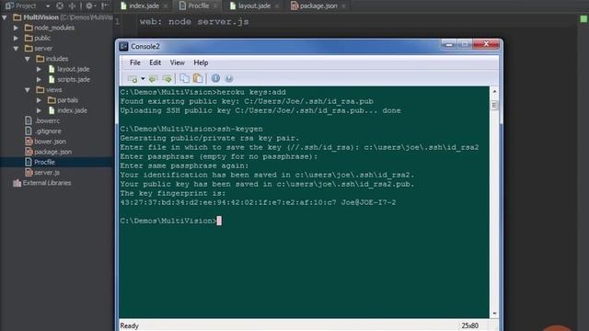
Task: Expand the layout.jade tree node arrow
Action: pyautogui.click(x=39, y=69)
